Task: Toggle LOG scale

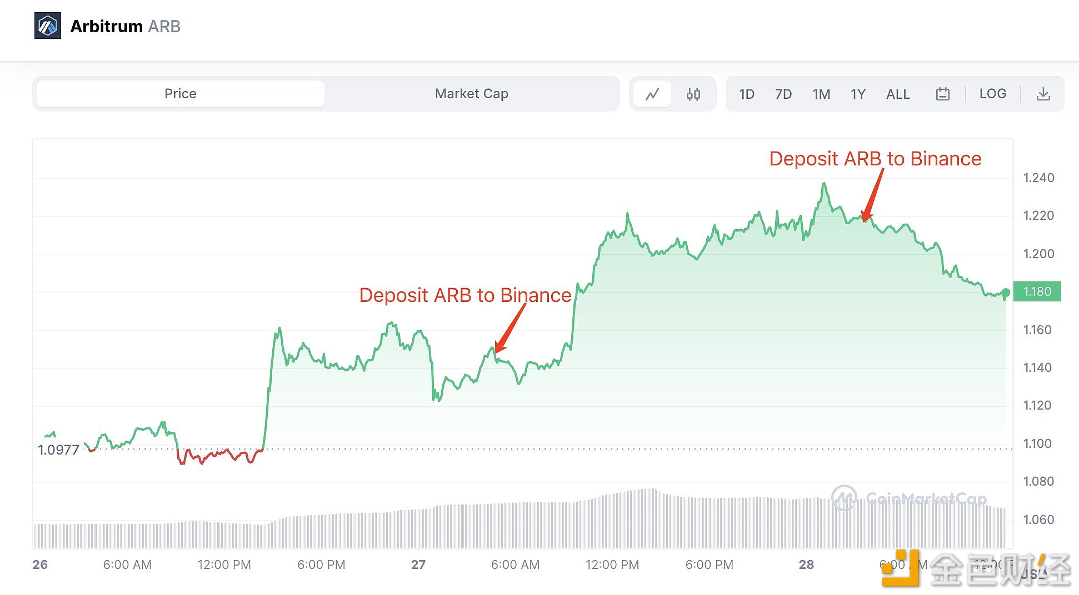Action: click(993, 94)
